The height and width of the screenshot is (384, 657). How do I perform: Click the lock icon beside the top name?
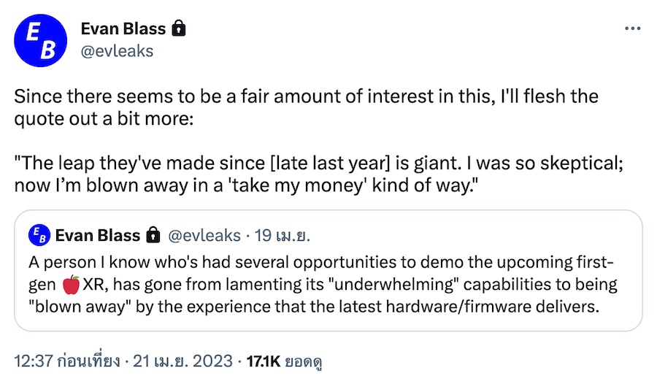click(178, 29)
